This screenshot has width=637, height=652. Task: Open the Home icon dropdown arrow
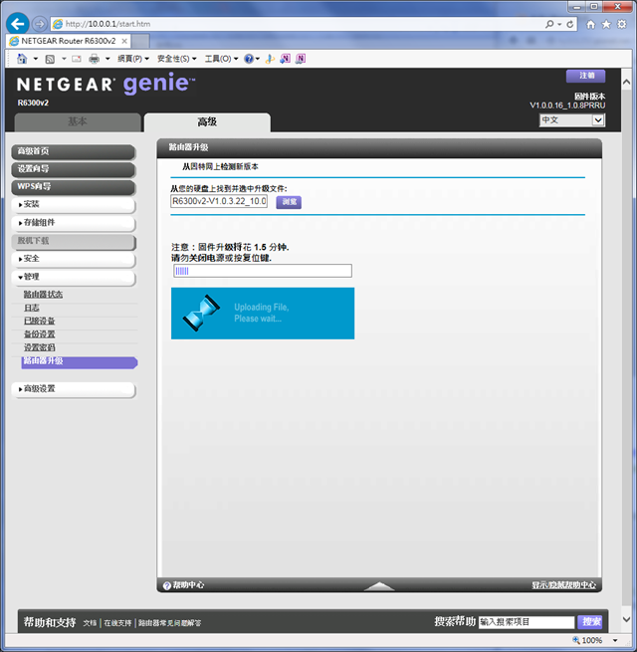coord(36,59)
